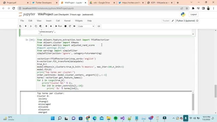Open the tab search chevron
217x122 pixels.
coord(191,2)
